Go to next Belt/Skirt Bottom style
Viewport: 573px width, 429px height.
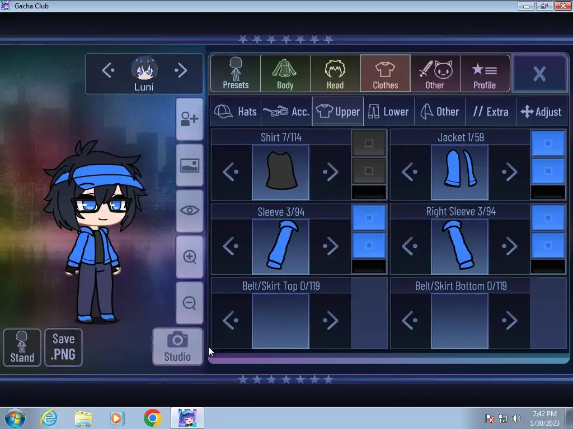click(509, 321)
